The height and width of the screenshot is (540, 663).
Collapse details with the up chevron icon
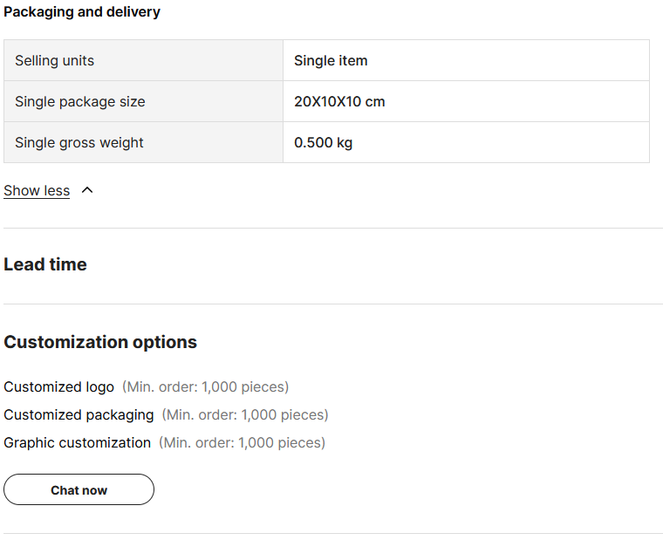[87, 190]
